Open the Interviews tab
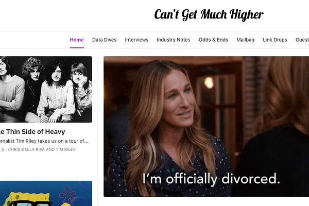309x206 pixels. click(136, 40)
